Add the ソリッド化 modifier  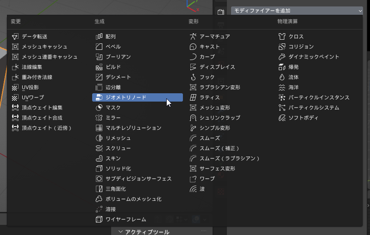[x=118, y=169]
